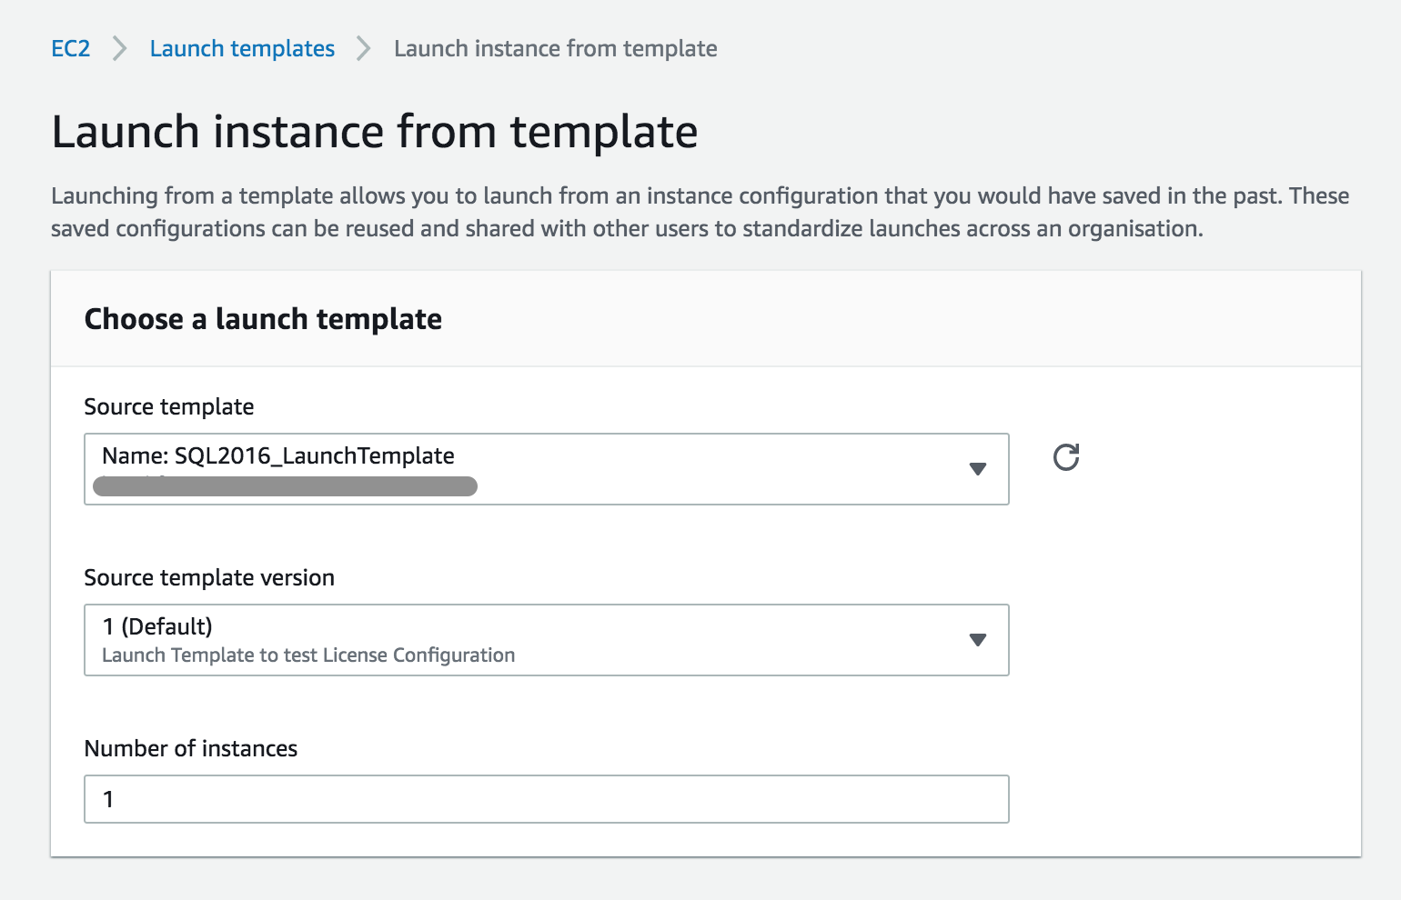Focus the Number of instances field
The image size is (1401, 900).
546,799
